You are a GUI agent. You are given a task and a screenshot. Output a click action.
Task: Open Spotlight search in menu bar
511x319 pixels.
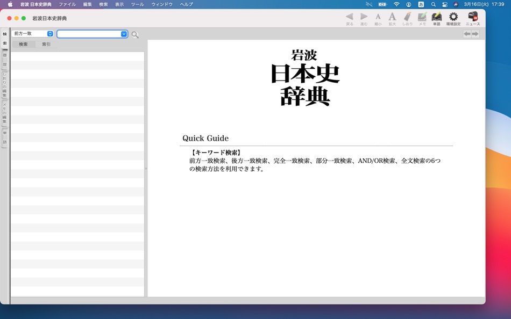(433, 4)
